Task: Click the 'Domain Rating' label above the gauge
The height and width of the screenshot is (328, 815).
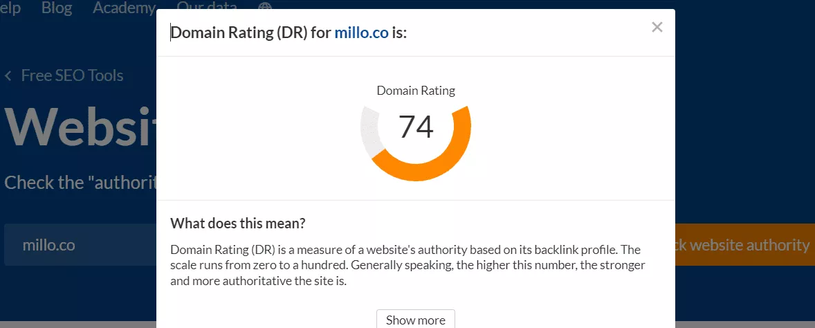Action: tap(416, 91)
